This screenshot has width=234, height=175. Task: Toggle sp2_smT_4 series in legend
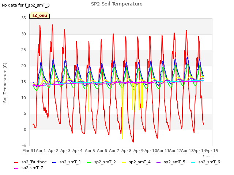coord(136,162)
